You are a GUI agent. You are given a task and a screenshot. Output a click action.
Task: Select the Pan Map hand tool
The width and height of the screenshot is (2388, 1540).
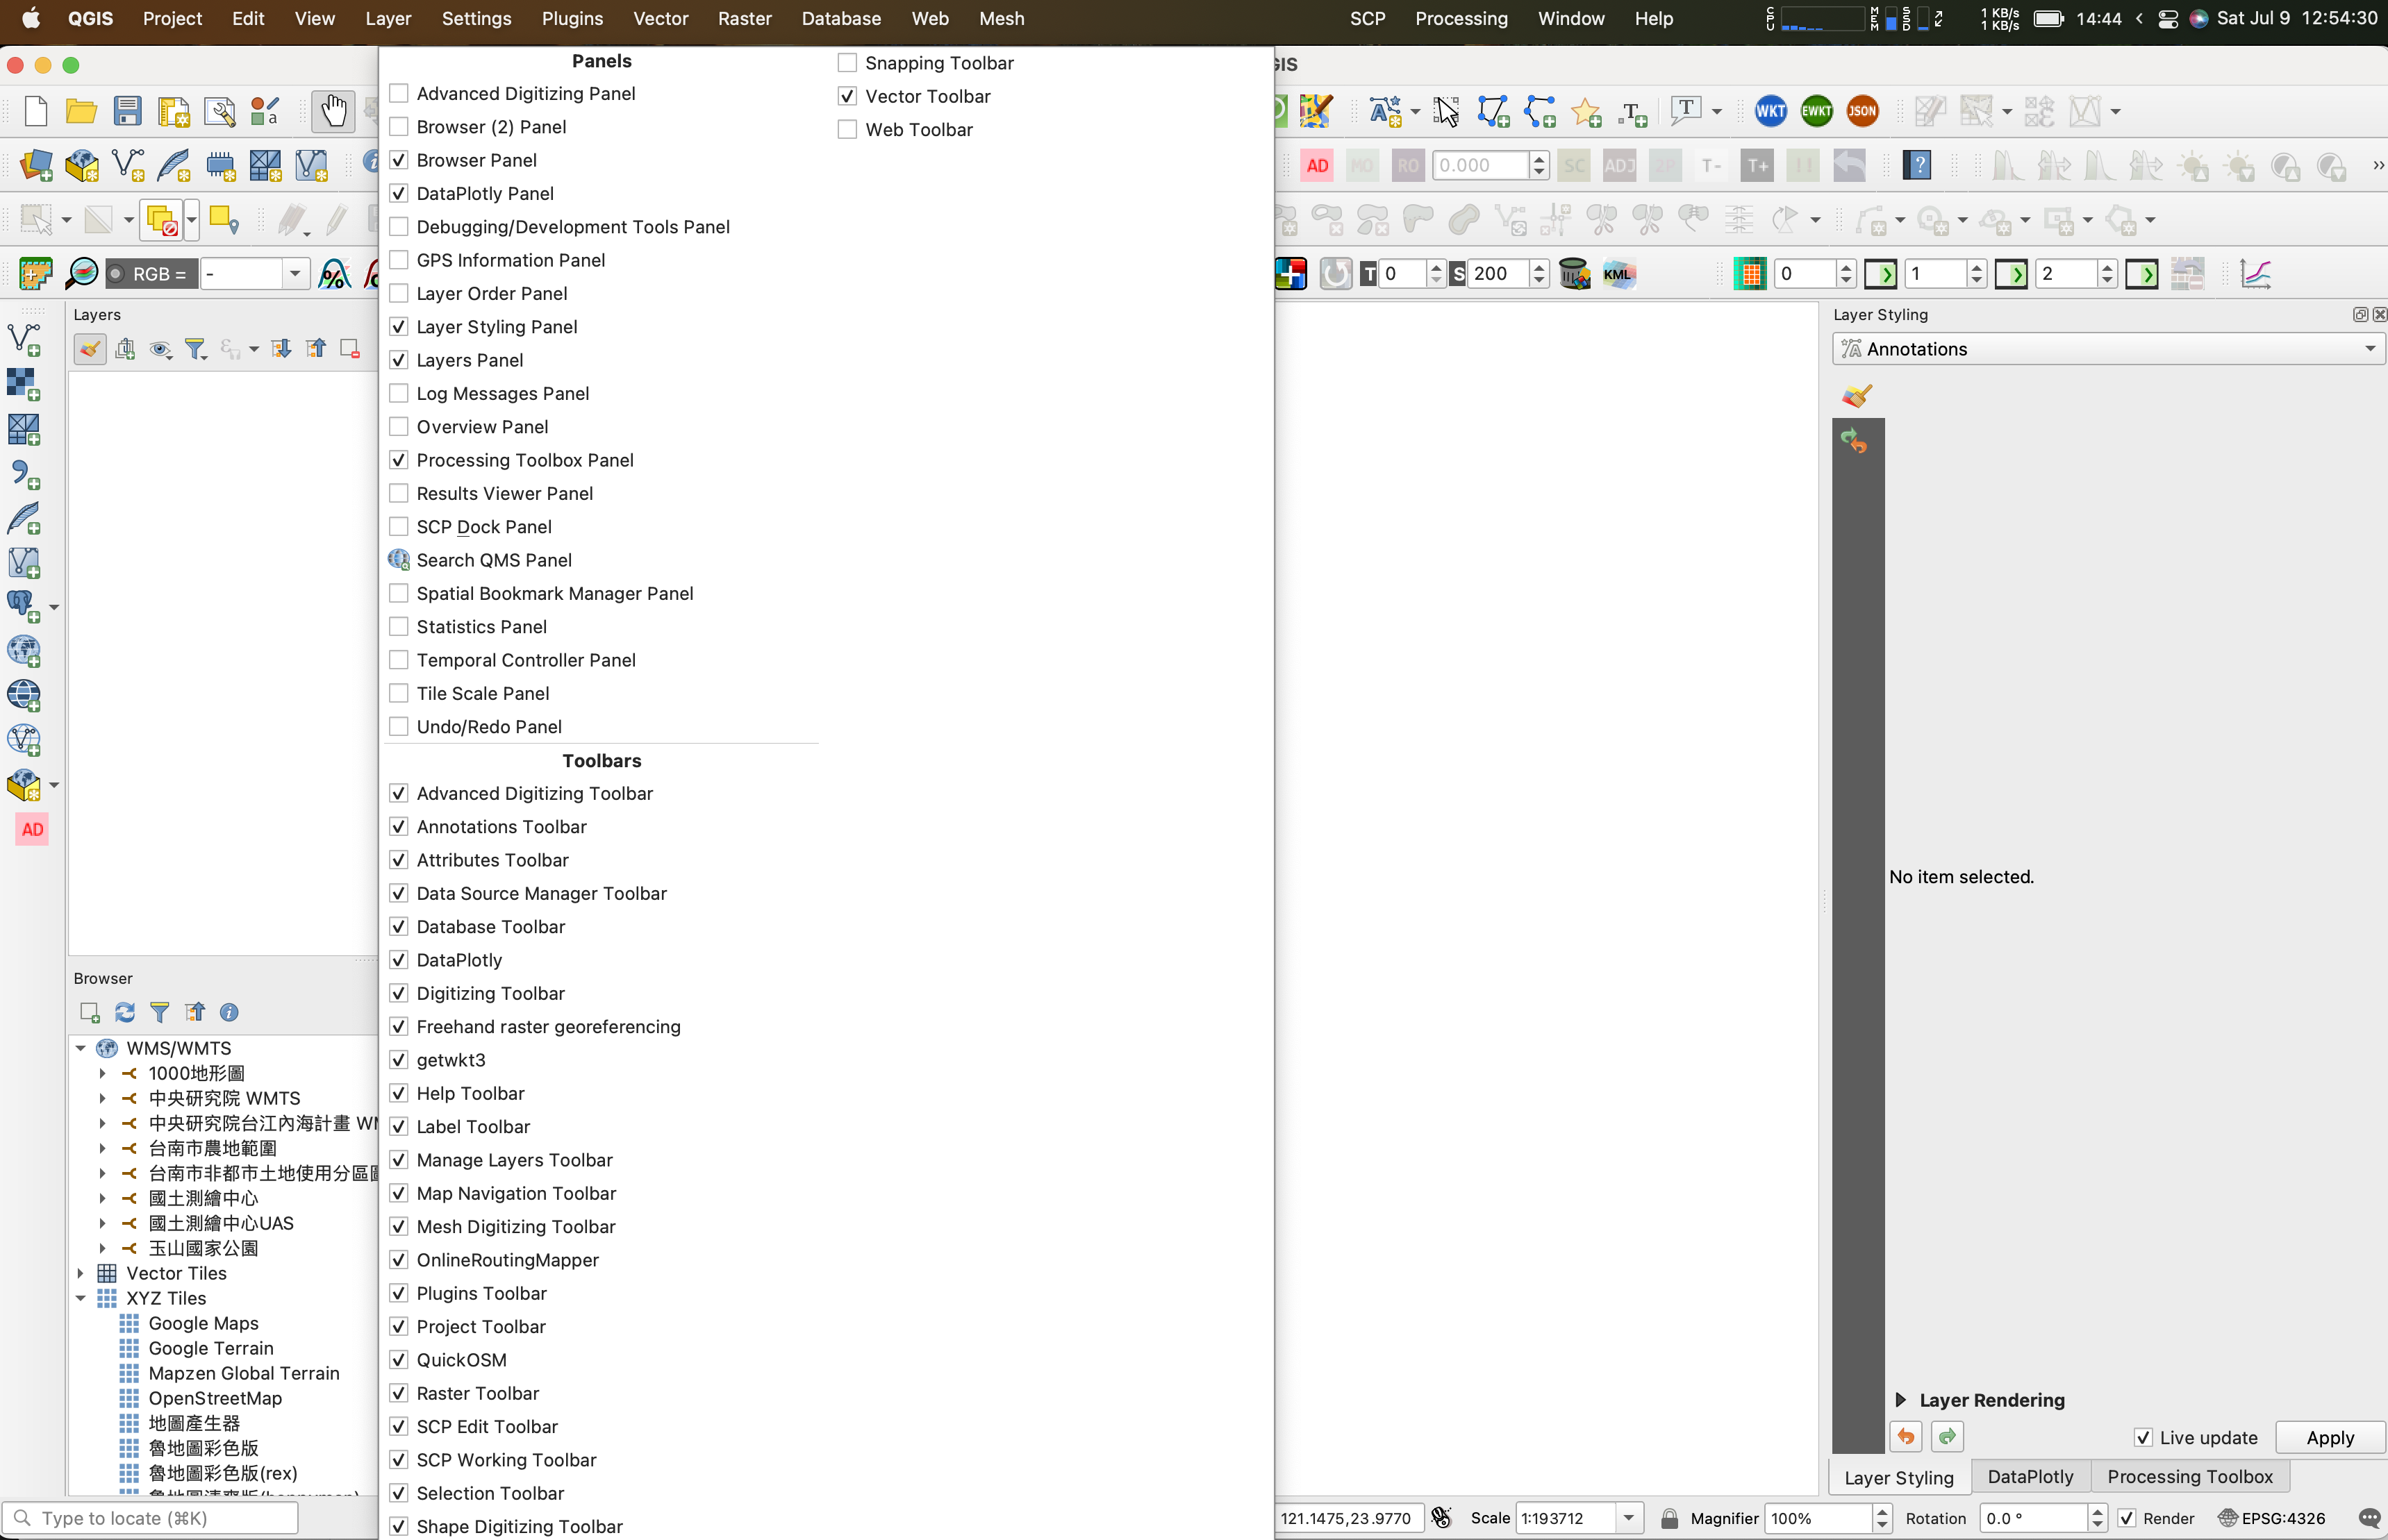pyautogui.click(x=333, y=111)
